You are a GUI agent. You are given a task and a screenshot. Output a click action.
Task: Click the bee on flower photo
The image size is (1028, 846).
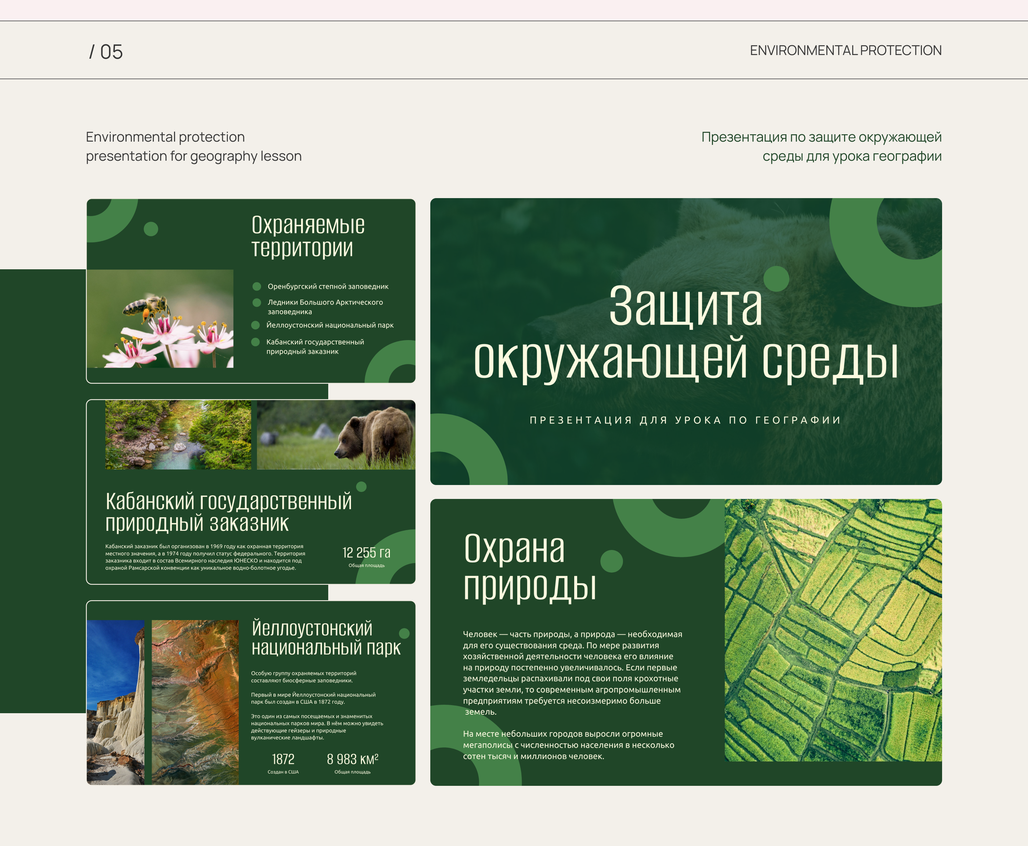pos(160,319)
